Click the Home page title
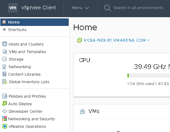The height and width of the screenshot is (132, 170). [x=85, y=27]
